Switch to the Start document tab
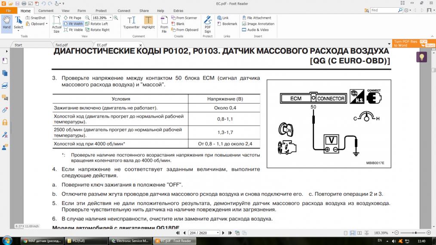 [x=18, y=45]
